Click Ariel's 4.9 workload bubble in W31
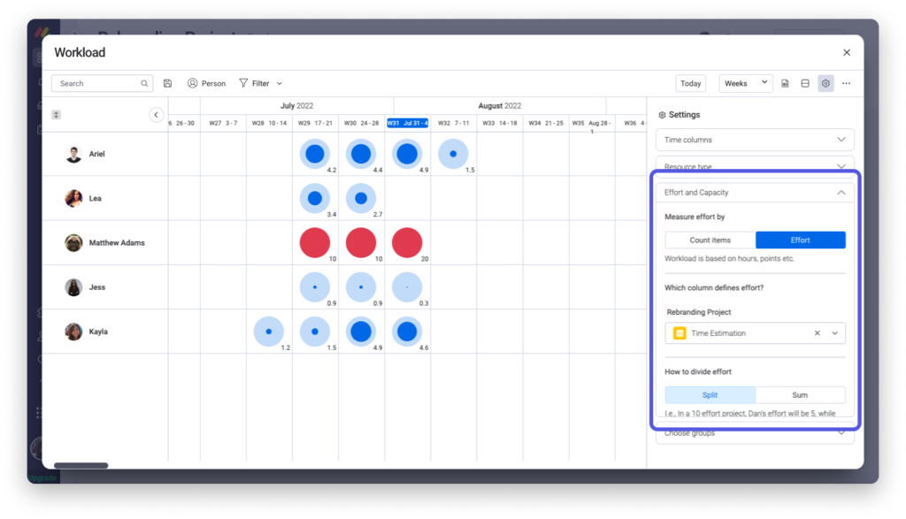 (407, 154)
